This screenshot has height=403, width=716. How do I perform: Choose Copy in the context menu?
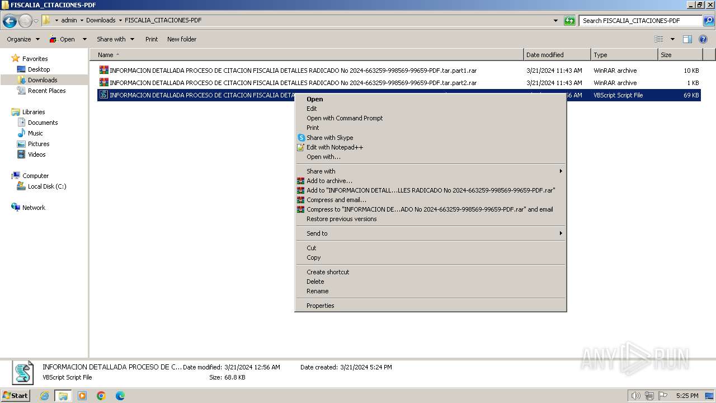click(431, 257)
